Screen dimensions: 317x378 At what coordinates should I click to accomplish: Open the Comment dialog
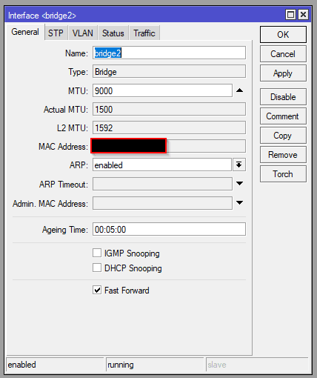click(283, 116)
